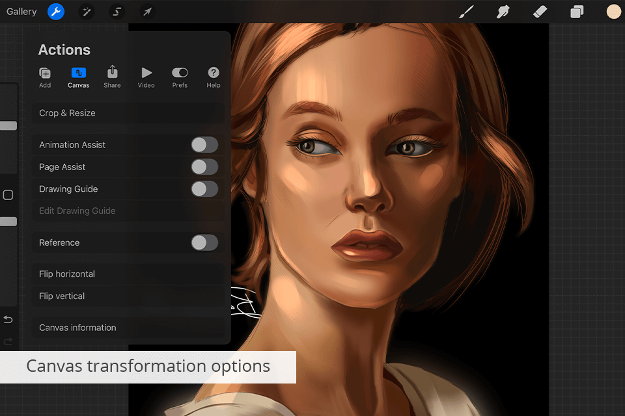Image resolution: width=625 pixels, height=416 pixels.
Task: Switch to the Add tab
Action: click(45, 77)
